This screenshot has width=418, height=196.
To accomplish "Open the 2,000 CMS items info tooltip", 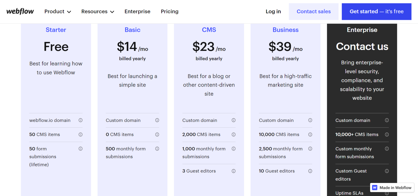I will [233, 134].
